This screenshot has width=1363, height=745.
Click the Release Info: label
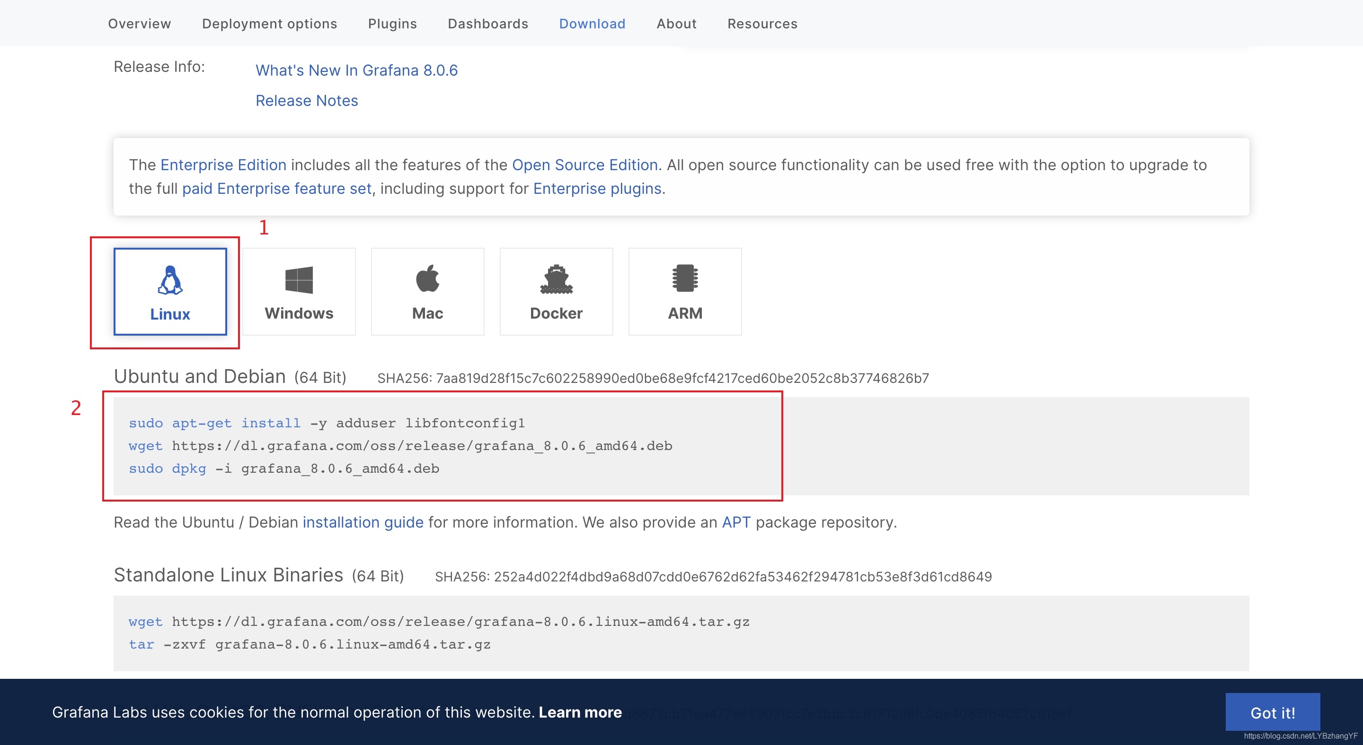[x=159, y=67]
